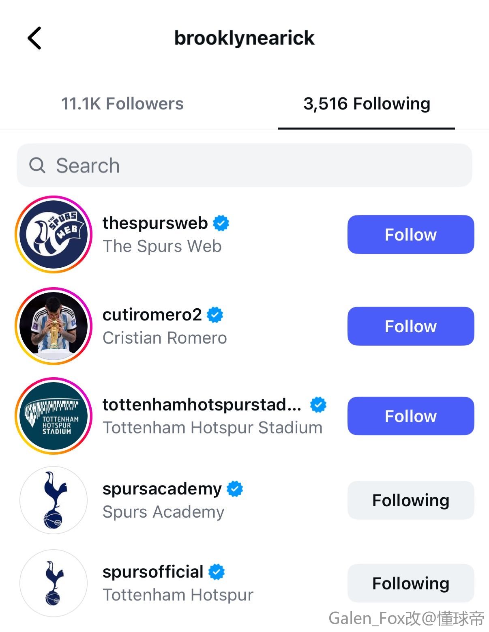489x632 pixels.
Task: Follow thespursweb account
Action: click(x=410, y=234)
